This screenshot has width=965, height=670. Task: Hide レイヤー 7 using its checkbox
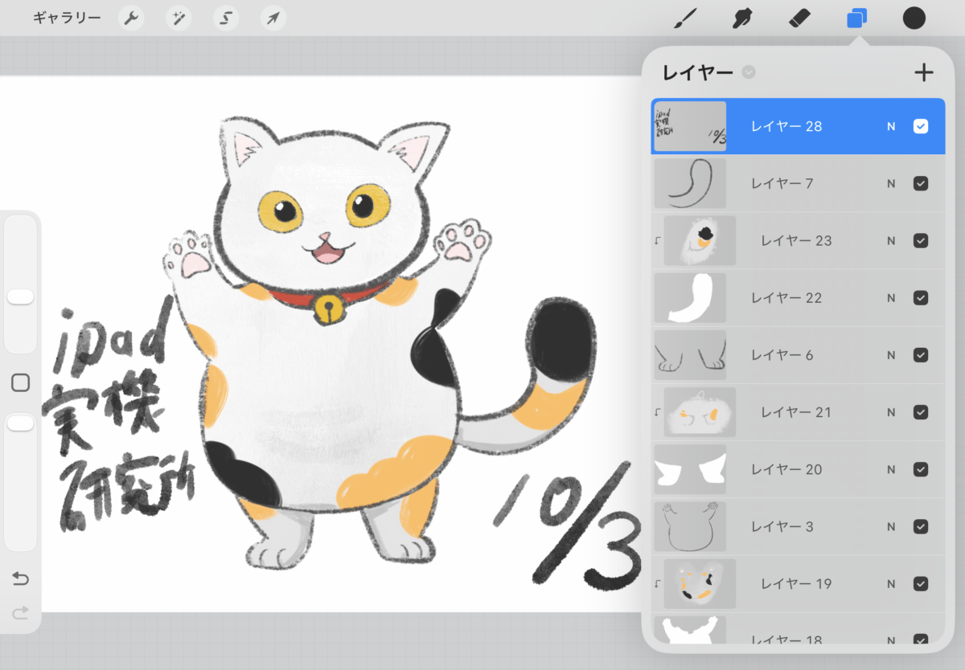click(x=921, y=183)
